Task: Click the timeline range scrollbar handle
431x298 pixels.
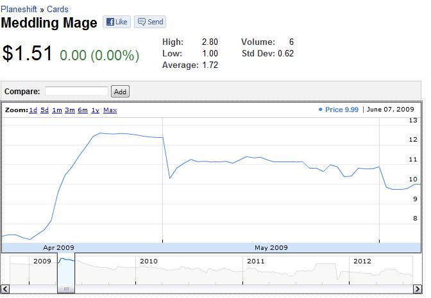Action: coord(66,289)
